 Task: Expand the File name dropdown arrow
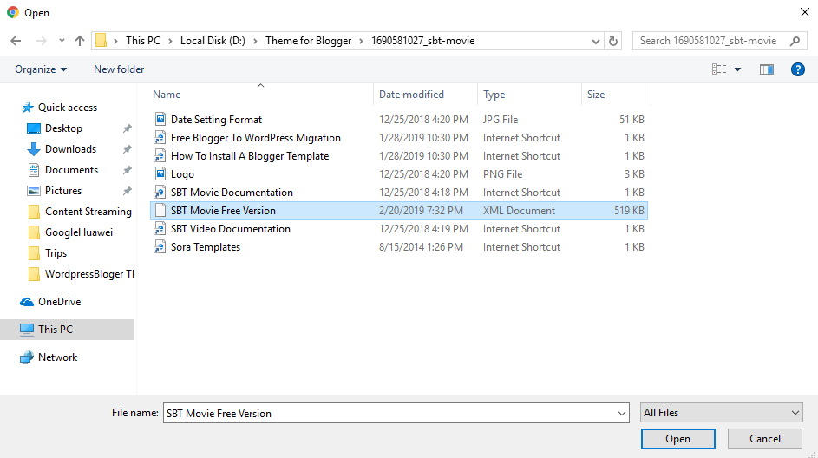tap(622, 413)
